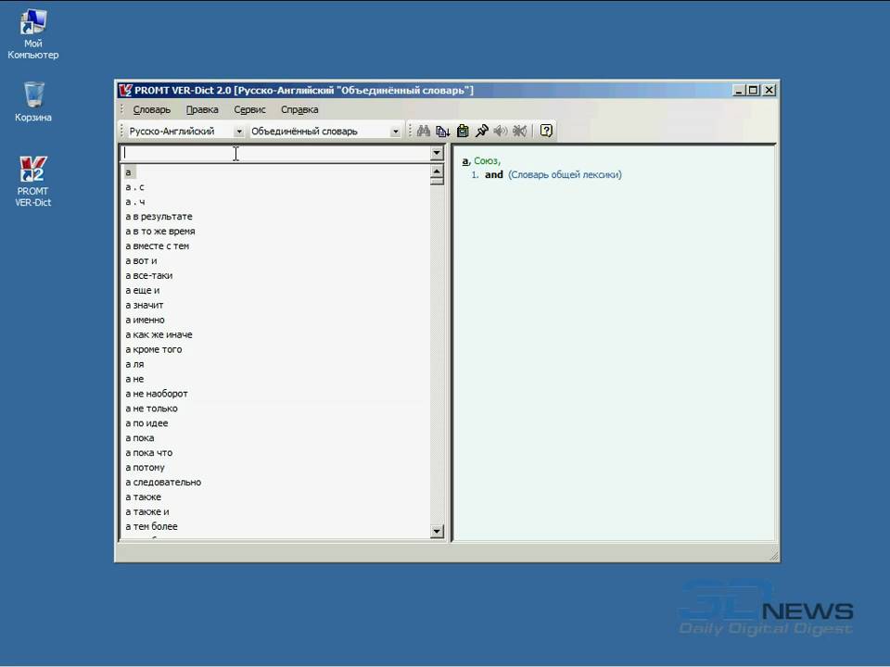Select the entry 'а все-таки'
Screen dimensions: 890x667
click(149, 276)
